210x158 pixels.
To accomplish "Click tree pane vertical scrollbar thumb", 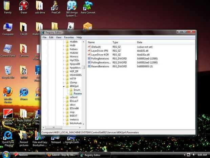I will click(83, 67).
